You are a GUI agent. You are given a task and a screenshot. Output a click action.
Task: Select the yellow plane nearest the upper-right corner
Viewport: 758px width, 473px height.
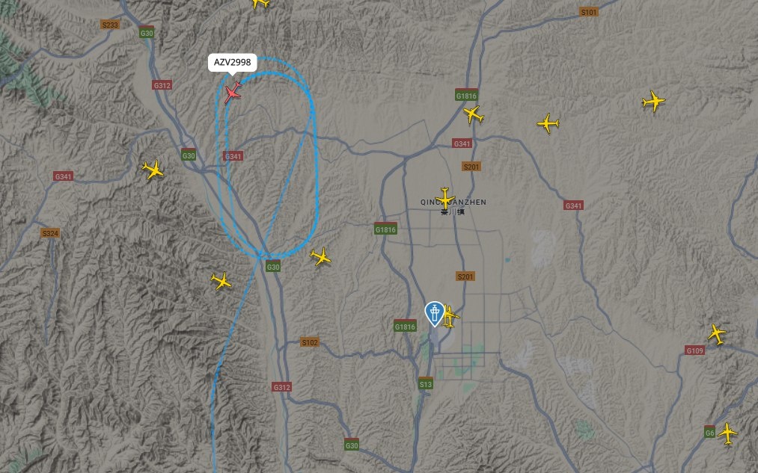pyautogui.click(x=653, y=102)
